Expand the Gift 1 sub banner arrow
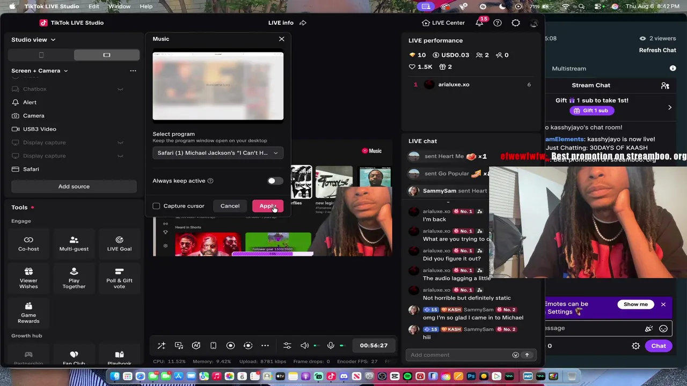 (x=670, y=108)
